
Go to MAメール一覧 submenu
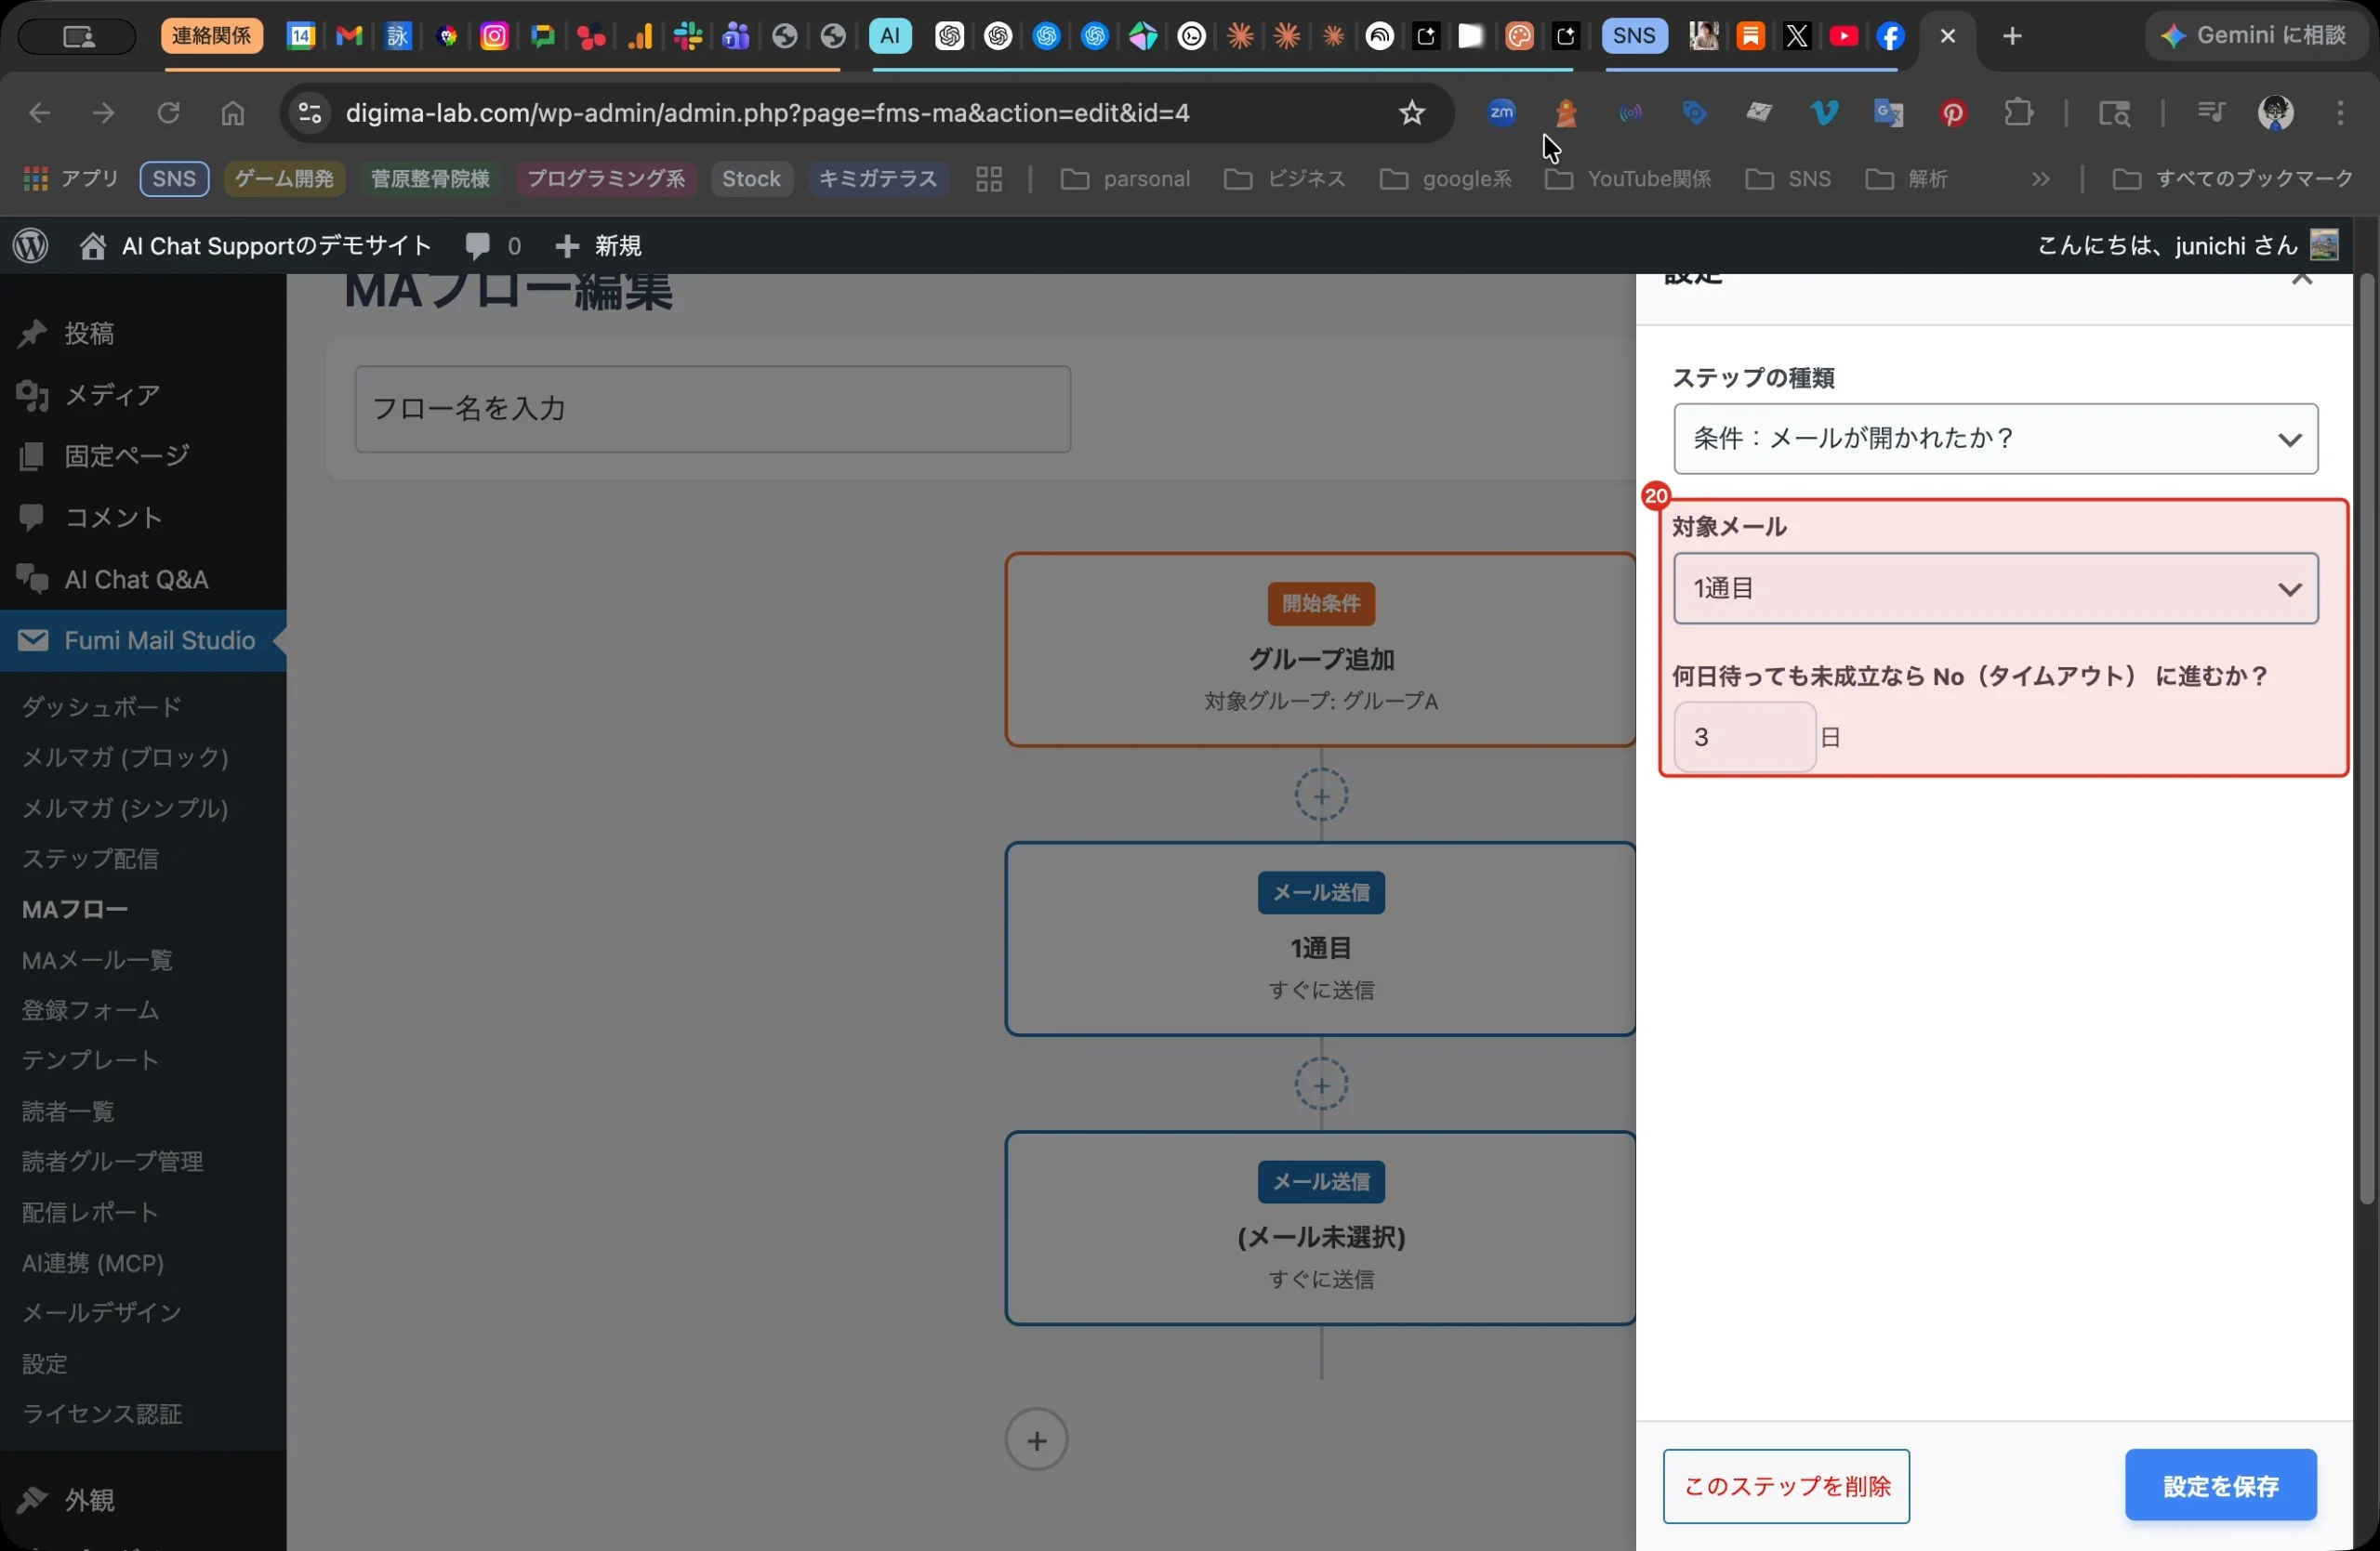click(97, 960)
